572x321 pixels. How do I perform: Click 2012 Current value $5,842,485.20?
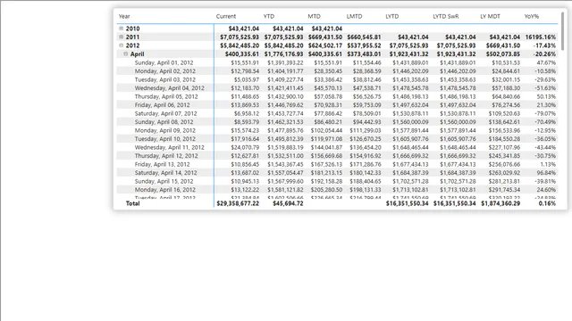240,45
